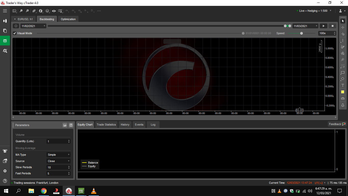The width and height of the screenshot is (348, 196).
Task: Open the Trade Statistics tab
Action: tap(106, 125)
